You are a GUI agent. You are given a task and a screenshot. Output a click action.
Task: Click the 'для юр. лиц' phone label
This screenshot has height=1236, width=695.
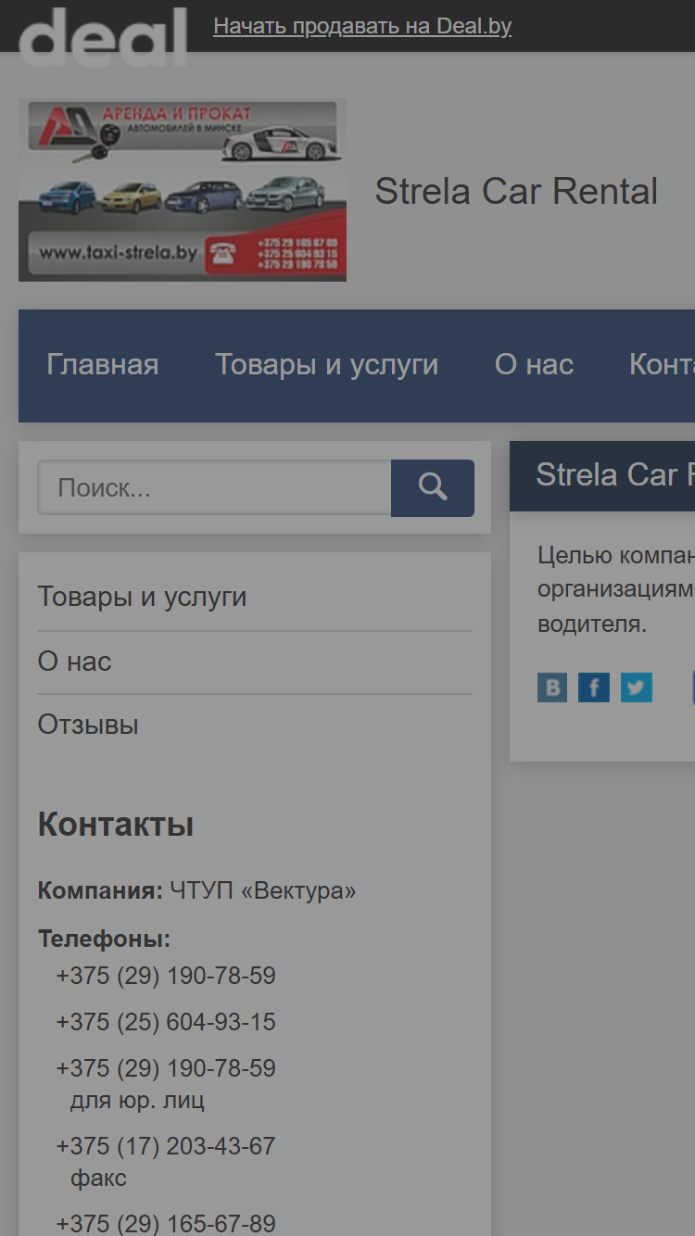(x=137, y=1101)
